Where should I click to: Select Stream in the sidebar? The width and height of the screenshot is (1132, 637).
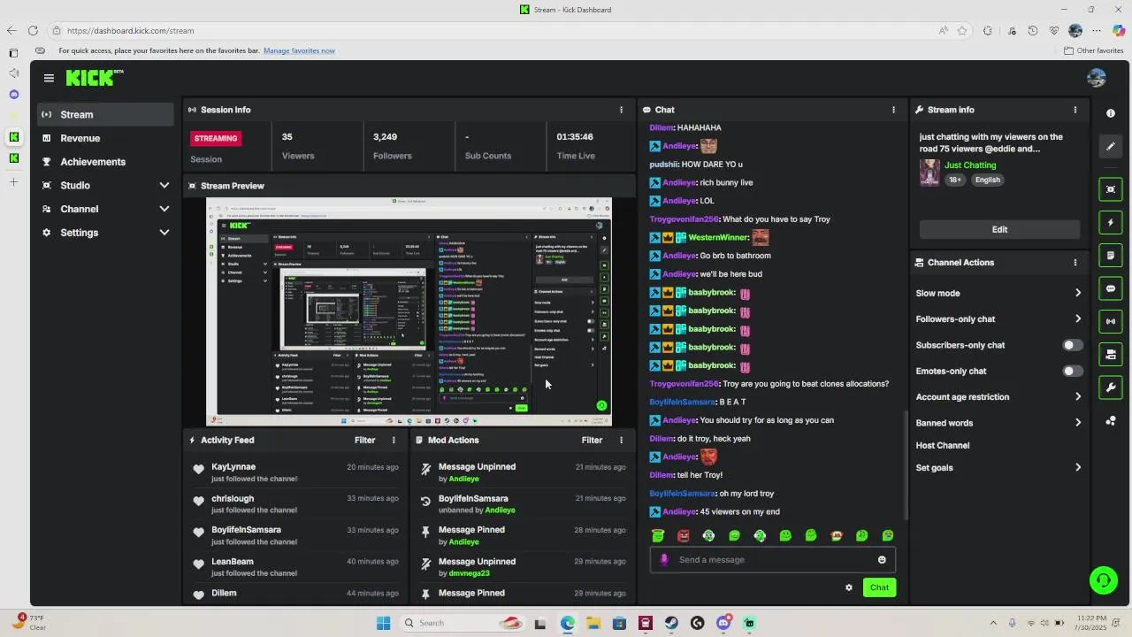pyautogui.click(x=105, y=114)
